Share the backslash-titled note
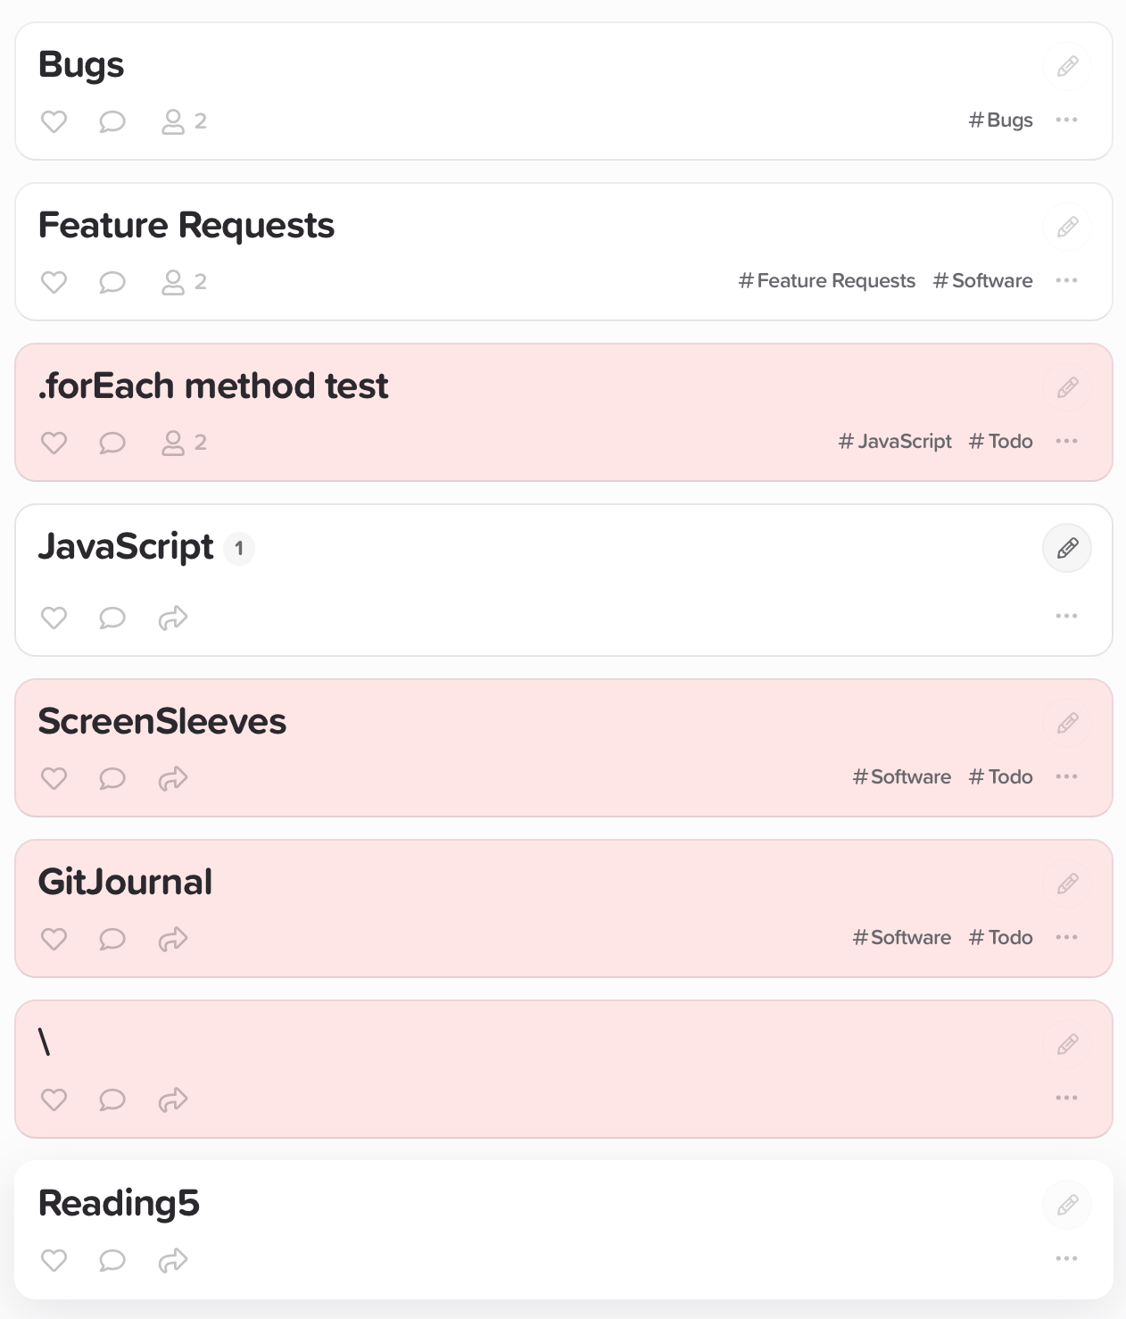This screenshot has height=1319, width=1126. (173, 1099)
